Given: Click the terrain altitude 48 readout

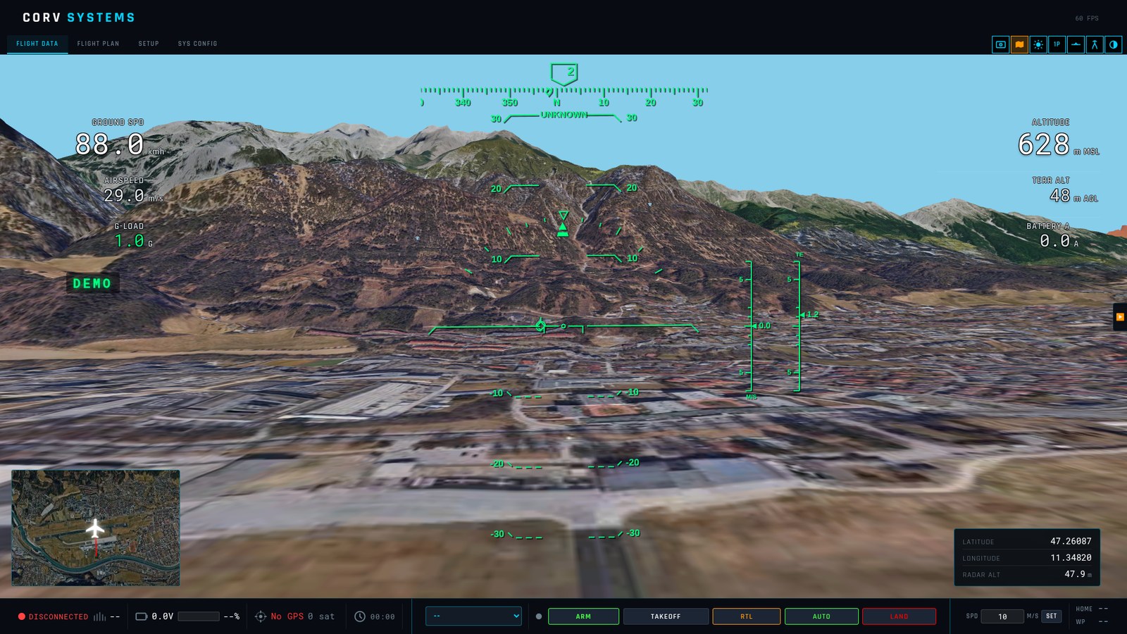Looking at the screenshot, I should pyautogui.click(x=1060, y=196).
